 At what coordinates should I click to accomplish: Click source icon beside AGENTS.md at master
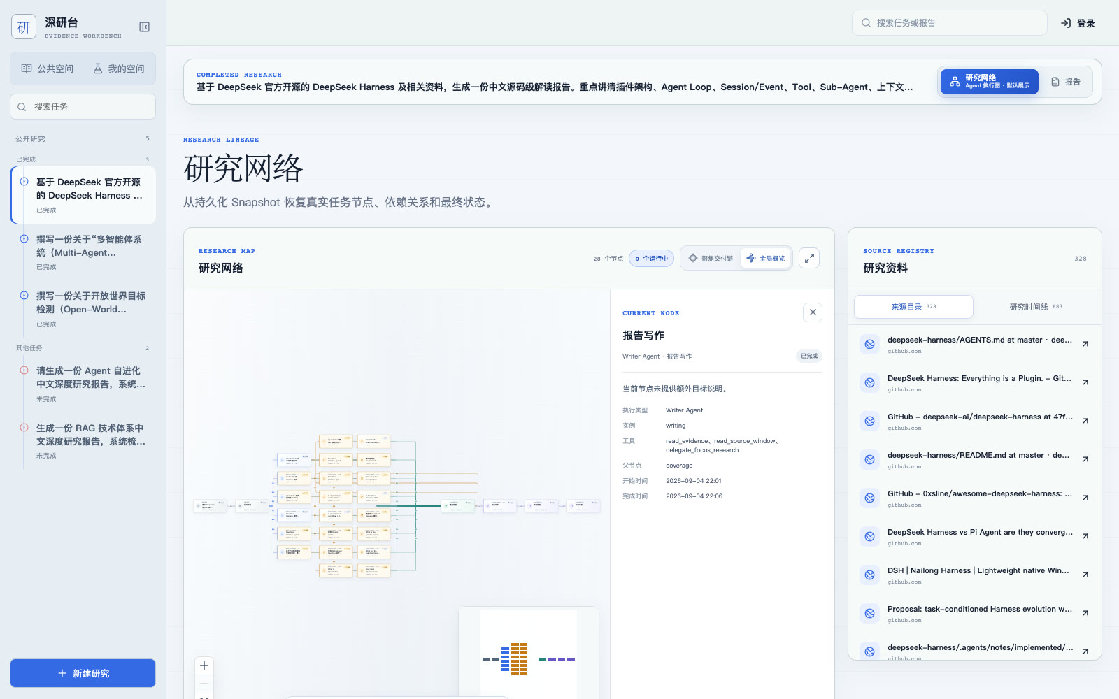click(x=870, y=344)
